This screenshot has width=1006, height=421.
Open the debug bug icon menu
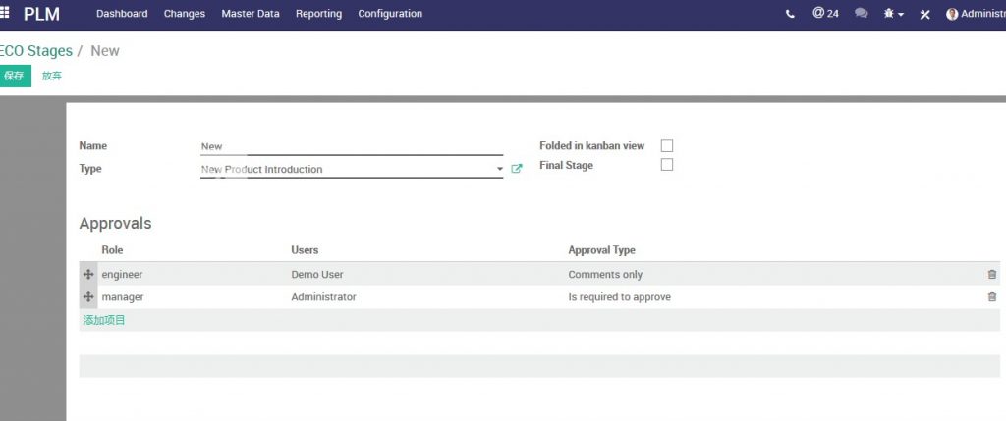point(893,14)
